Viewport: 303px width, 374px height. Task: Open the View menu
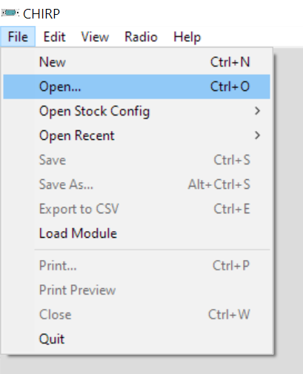point(95,37)
